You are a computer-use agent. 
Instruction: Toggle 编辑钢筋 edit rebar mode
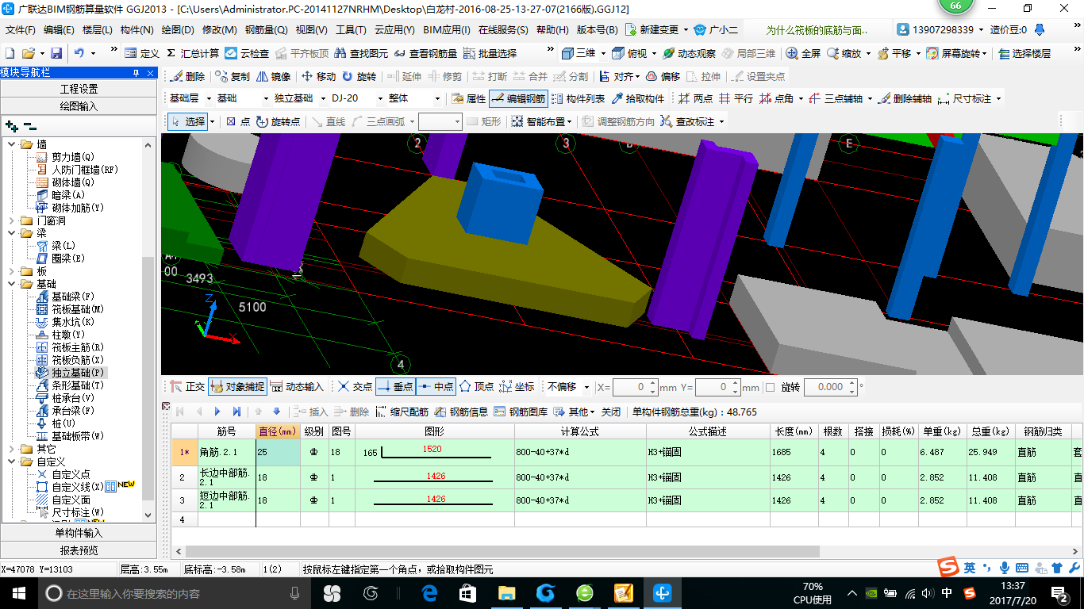pos(518,99)
